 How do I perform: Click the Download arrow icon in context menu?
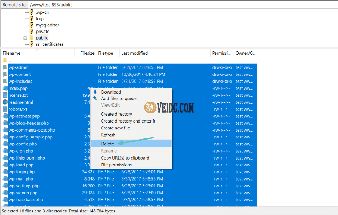click(x=95, y=92)
